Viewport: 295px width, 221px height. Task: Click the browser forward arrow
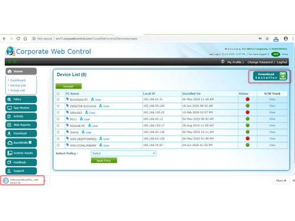click(11, 39)
